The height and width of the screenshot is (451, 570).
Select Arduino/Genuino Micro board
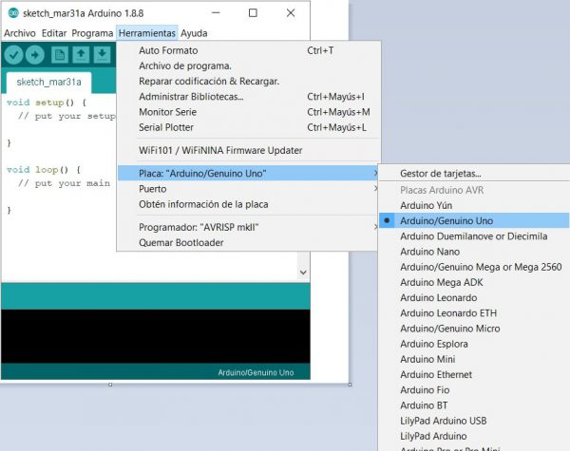click(474, 329)
